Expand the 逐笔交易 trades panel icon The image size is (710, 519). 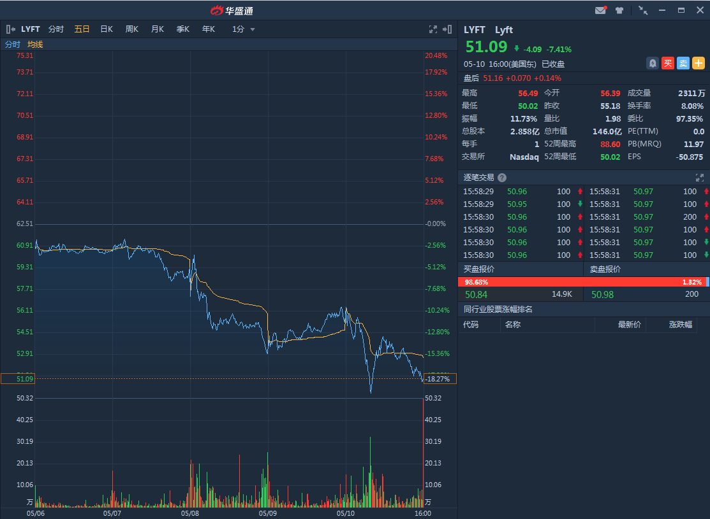pos(700,178)
